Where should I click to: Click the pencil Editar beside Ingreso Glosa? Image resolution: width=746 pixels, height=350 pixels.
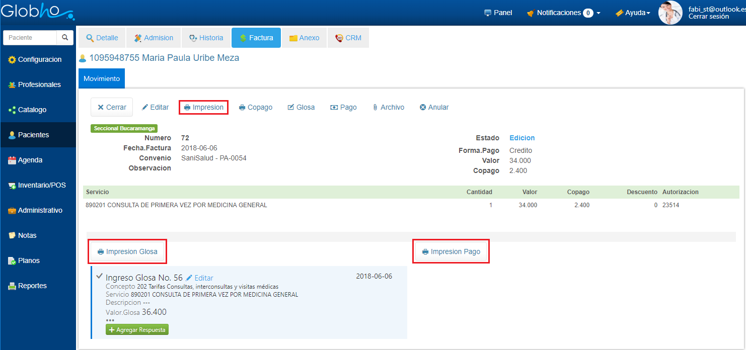point(199,278)
